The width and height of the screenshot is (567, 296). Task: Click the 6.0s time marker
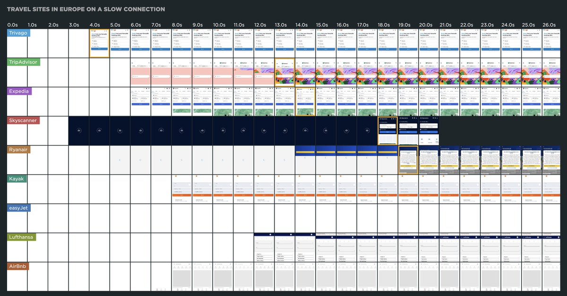pos(136,25)
